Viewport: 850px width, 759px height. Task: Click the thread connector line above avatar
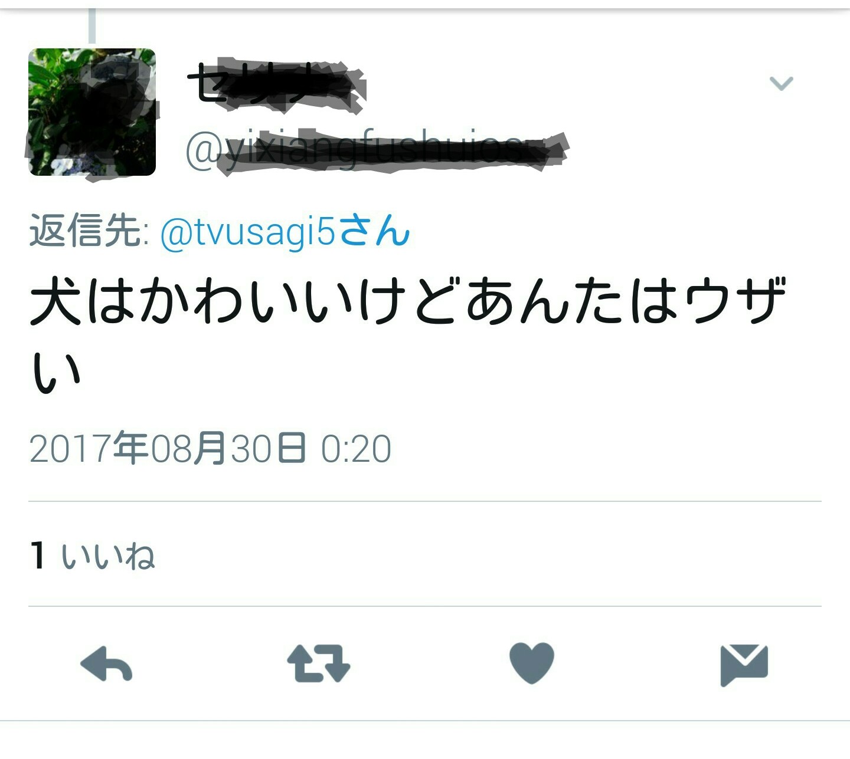(x=92, y=27)
